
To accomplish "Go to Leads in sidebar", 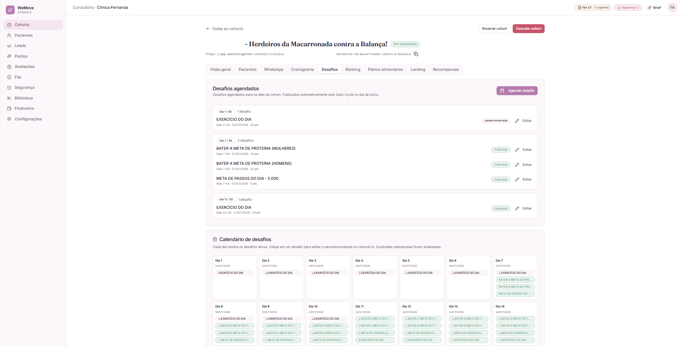I will [x=33, y=46].
